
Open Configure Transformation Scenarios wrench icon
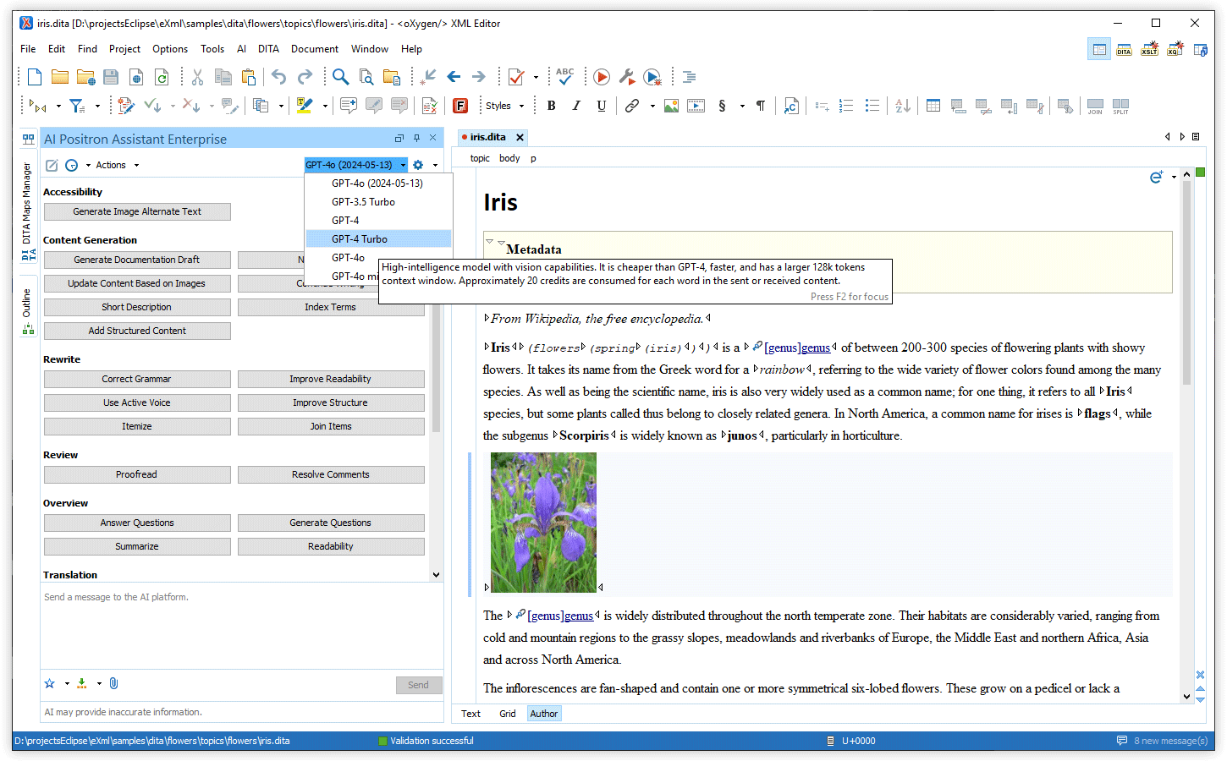pyautogui.click(x=627, y=77)
